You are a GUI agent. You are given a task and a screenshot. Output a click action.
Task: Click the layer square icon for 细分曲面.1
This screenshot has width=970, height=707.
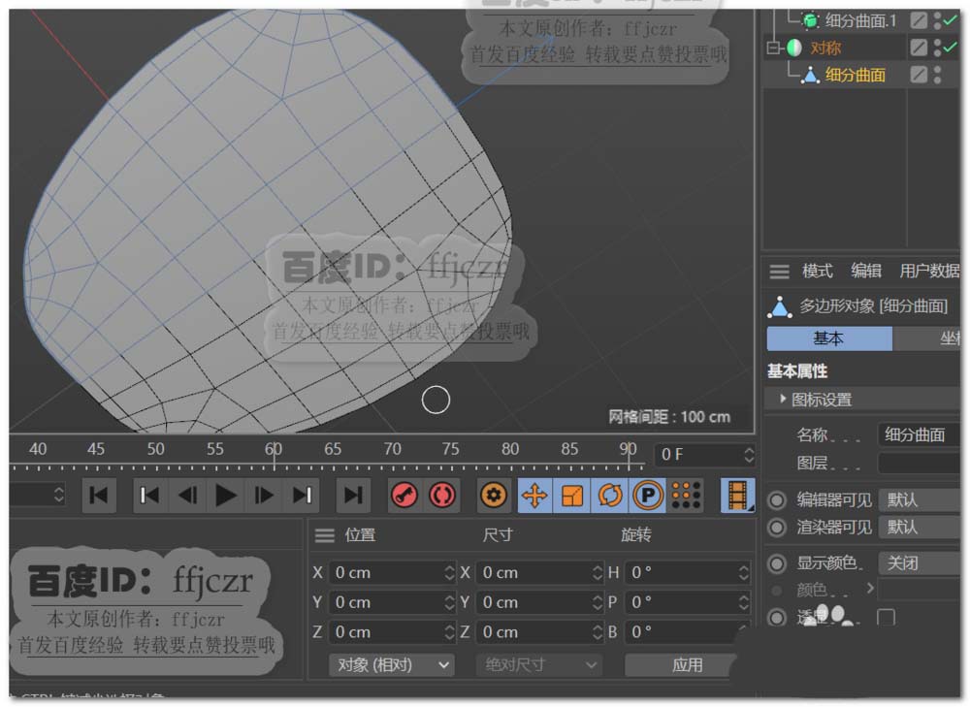click(x=919, y=21)
